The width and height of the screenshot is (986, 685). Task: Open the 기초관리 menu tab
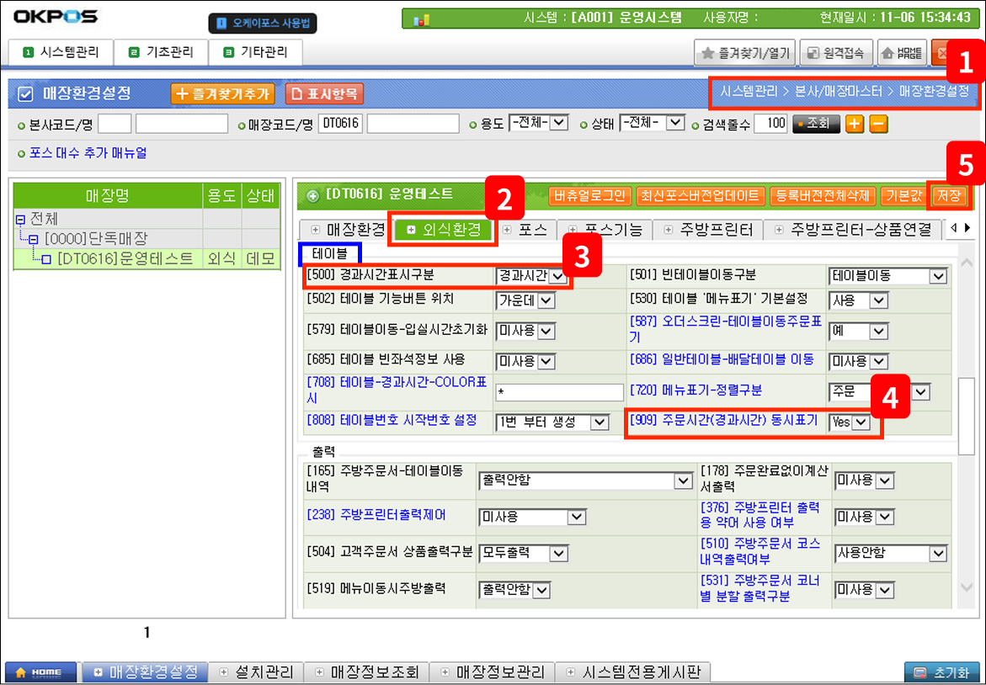161,52
